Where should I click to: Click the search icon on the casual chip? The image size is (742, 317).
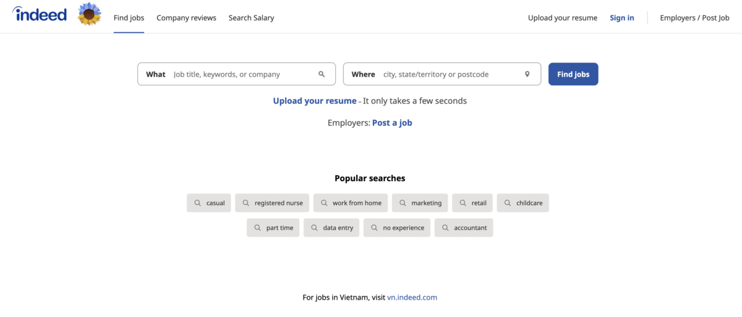tap(198, 203)
